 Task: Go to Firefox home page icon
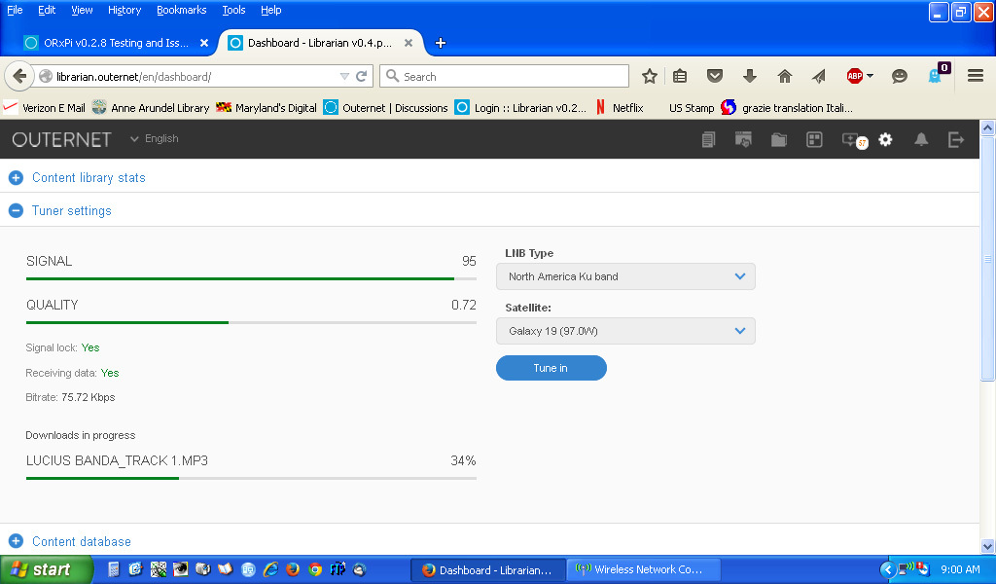tap(785, 76)
